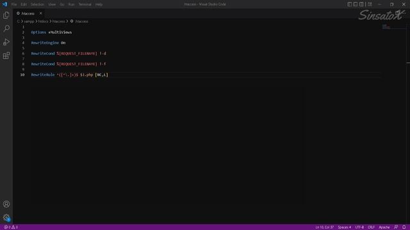Open the Customize Layout icon
This screenshot has width=410, height=230.
coord(370,4)
